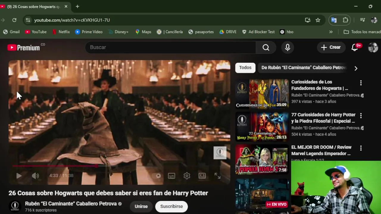Click the magnifier search button
The image size is (381, 214).
point(266,47)
